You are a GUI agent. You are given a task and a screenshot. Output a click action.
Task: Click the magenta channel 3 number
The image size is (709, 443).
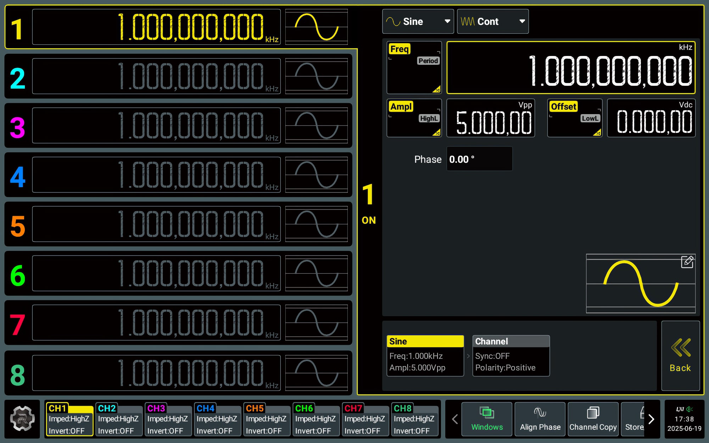[17, 128]
